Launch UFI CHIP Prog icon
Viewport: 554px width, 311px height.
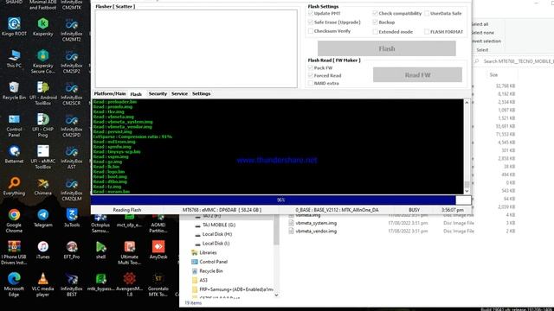tap(42, 125)
